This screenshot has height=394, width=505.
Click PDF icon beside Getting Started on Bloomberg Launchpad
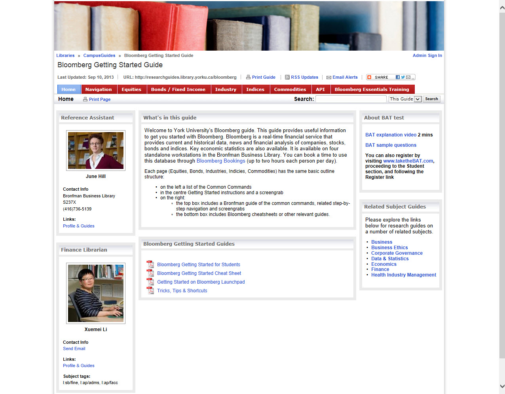click(x=150, y=282)
